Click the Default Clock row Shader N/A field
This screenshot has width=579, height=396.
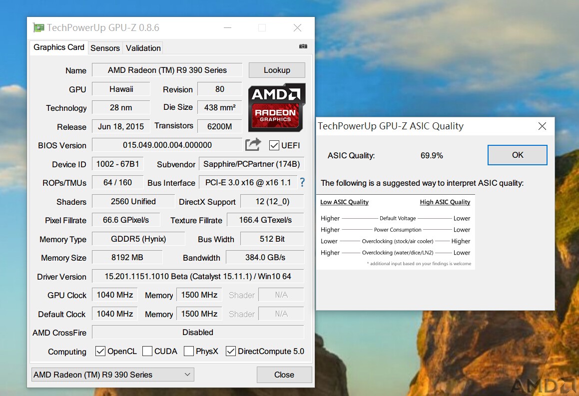(x=281, y=314)
